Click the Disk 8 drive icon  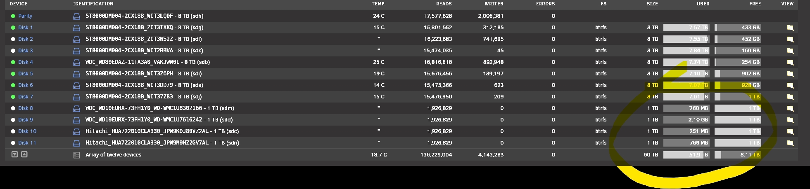76,108
